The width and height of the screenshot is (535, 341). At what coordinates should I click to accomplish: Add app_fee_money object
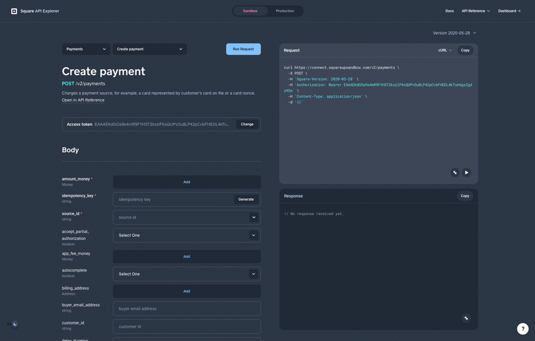click(187, 256)
